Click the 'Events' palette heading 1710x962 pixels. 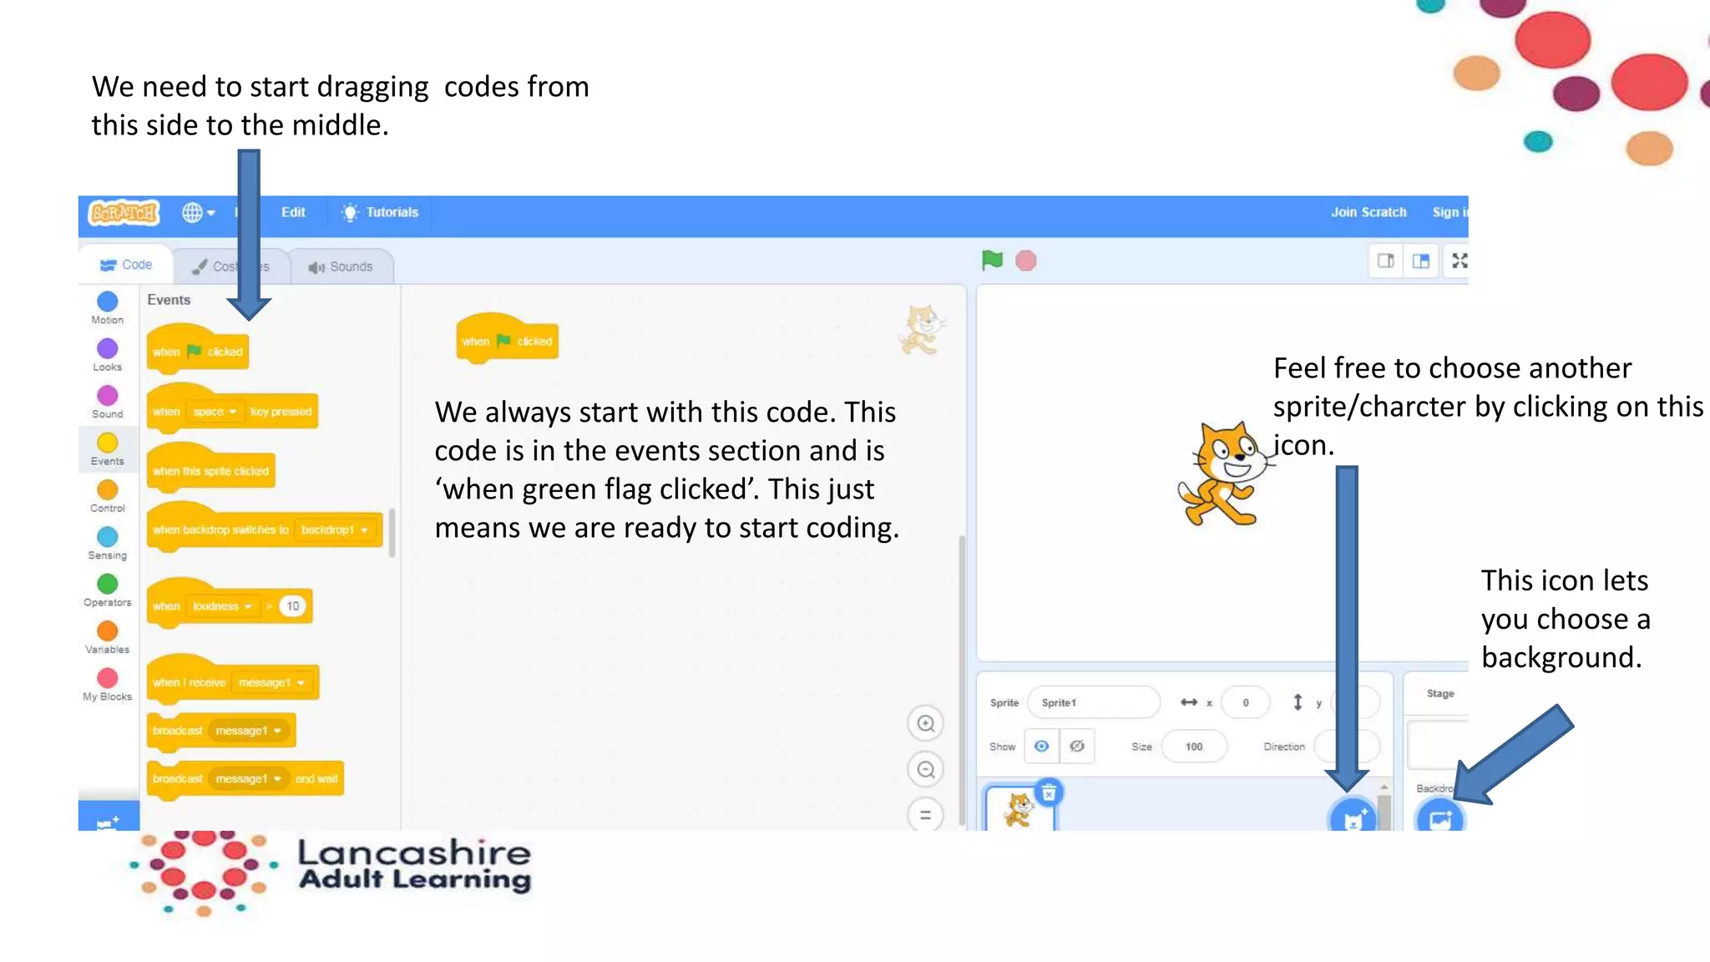pyautogui.click(x=169, y=300)
